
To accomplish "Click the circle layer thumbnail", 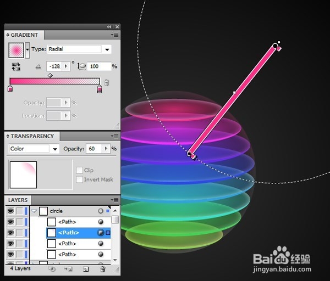I will (x=43, y=211).
